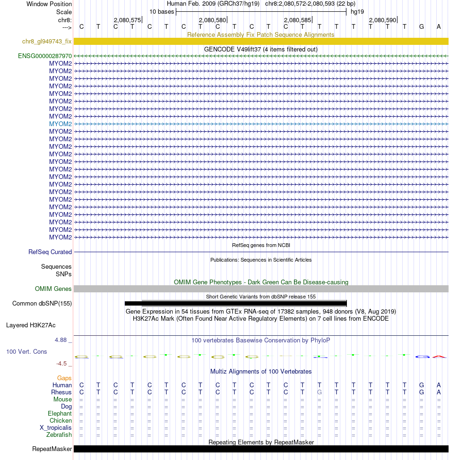
Task: Click the H3K27Ac Mark ENCODE track title
Action: click(261, 319)
